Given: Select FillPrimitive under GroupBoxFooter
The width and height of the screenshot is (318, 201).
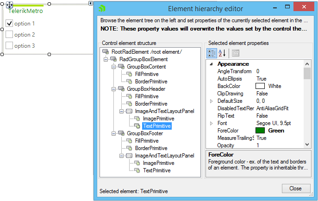Looking at the screenshot, I should point(147,141).
